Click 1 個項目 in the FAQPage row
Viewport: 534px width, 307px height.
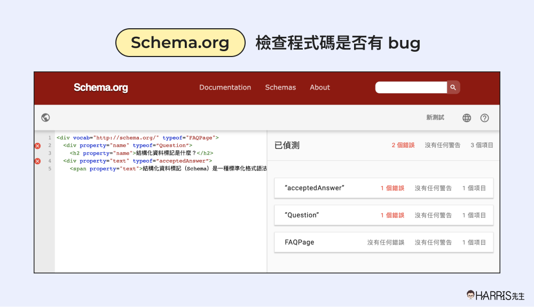(474, 243)
